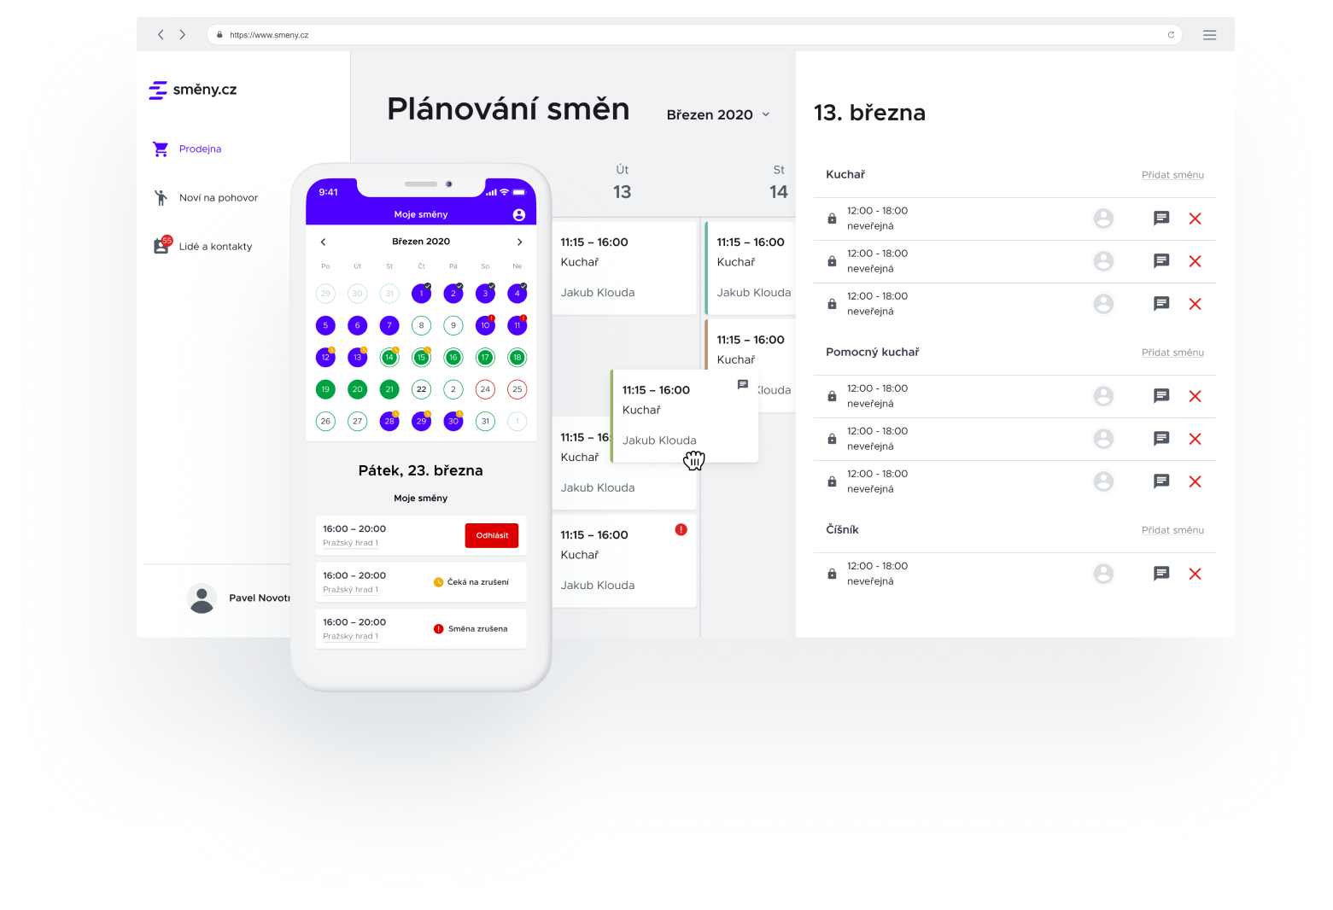Select red-outlined day 24 on the phone calendar
The image size is (1333, 910).
pos(485,389)
